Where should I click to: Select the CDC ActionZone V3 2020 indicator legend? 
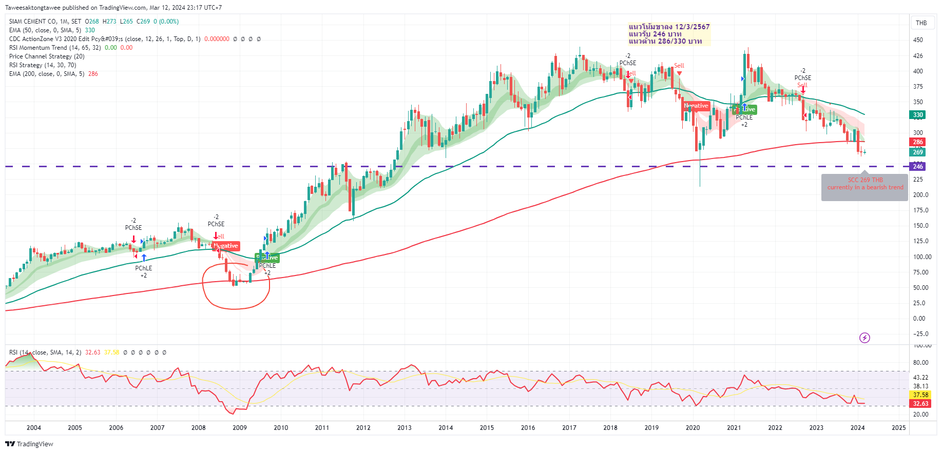click(x=105, y=39)
